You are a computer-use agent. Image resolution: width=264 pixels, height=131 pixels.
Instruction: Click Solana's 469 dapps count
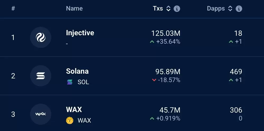(x=236, y=72)
